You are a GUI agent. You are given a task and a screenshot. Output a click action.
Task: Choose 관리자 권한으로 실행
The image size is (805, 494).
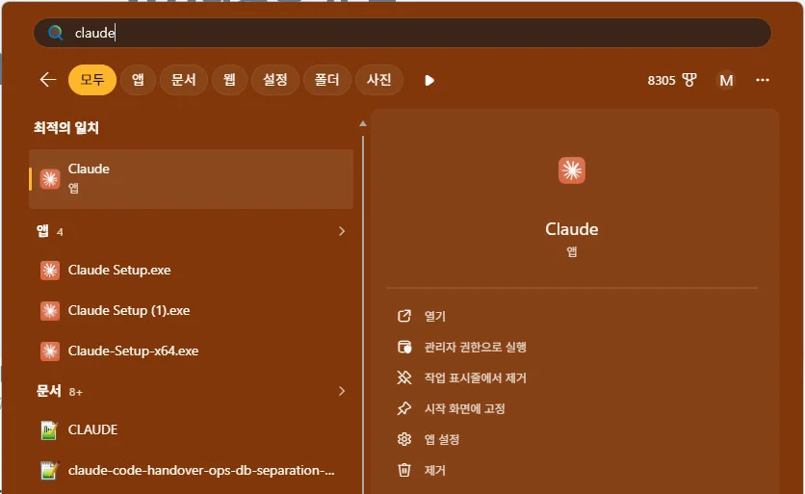pyautogui.click(x=476, y=347)
